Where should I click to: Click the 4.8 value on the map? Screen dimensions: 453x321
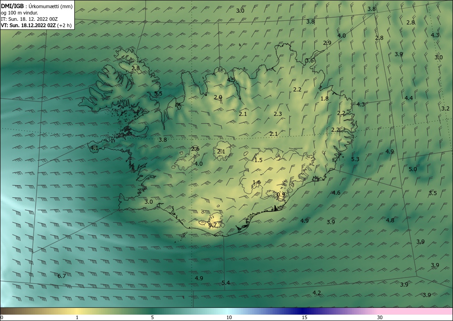click(x=390, y=220)
